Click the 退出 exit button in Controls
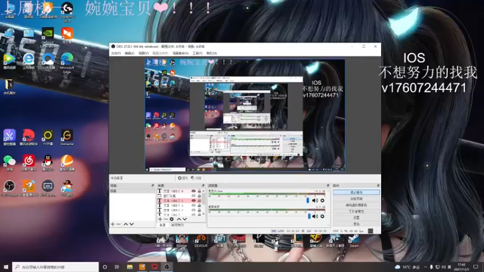The image size is (484, 272). click(x=356, y=224)
